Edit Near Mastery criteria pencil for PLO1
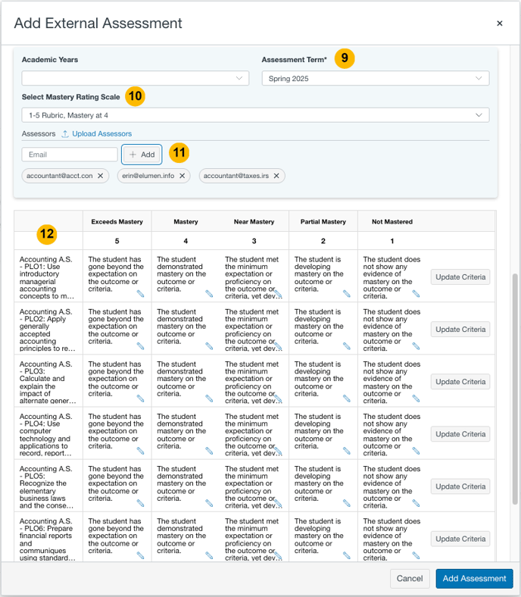 tap(279, 293)
